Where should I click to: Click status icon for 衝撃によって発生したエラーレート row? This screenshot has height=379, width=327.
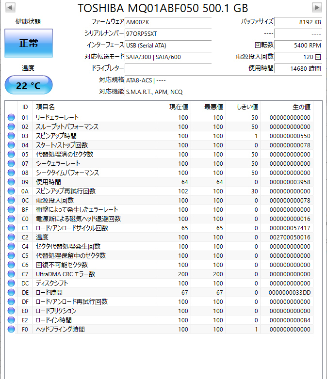(x=11, y=209)
